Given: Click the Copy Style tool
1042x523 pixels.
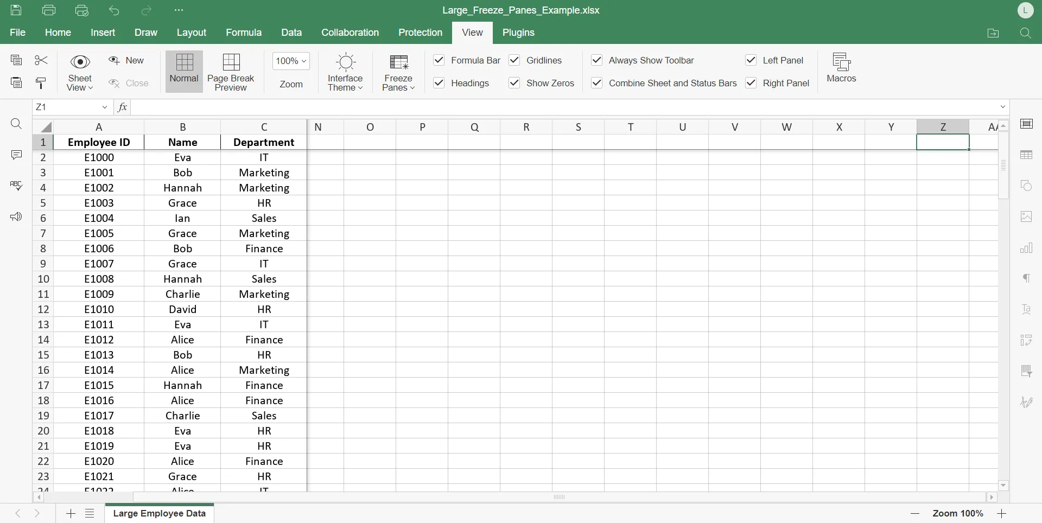Looking at the screenshot, I should click(40, 82).
